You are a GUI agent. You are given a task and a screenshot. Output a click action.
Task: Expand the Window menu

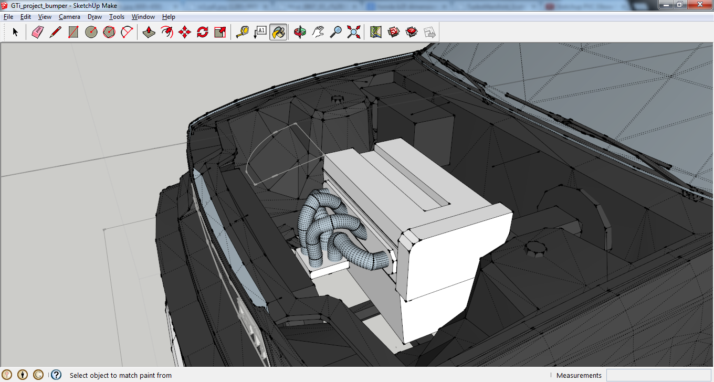coord(143,17)
